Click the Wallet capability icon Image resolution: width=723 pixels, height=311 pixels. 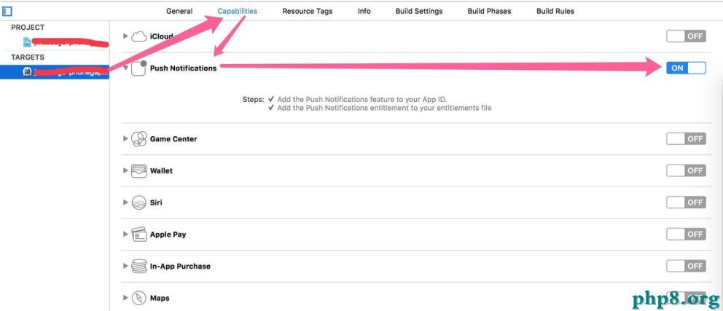click(x=138, y=171)
